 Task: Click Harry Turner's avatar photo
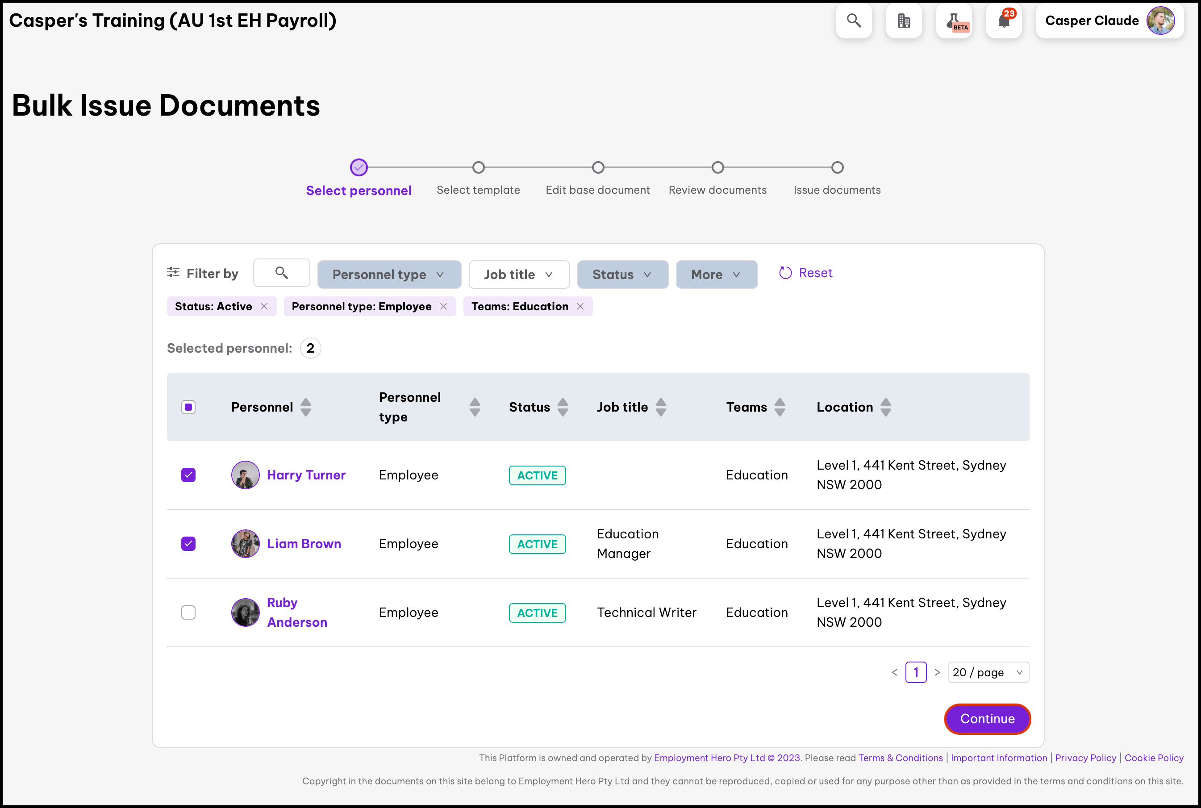click(245, 475)
